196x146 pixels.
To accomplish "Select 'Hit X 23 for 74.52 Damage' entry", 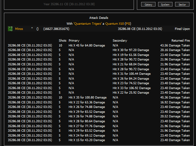I will (x=131, y=83).
